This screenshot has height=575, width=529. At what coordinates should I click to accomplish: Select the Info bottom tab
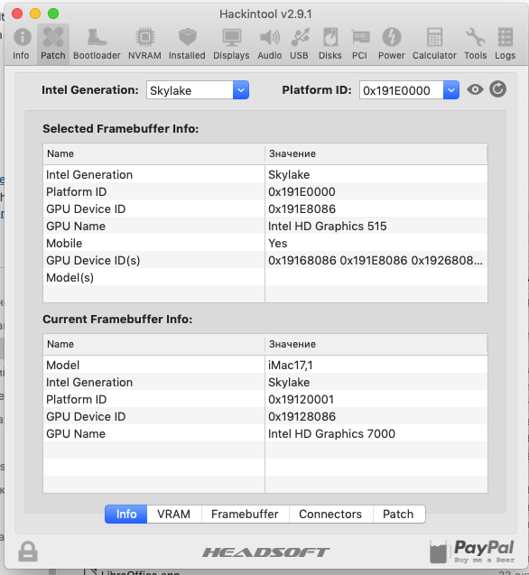click(126, 515)
